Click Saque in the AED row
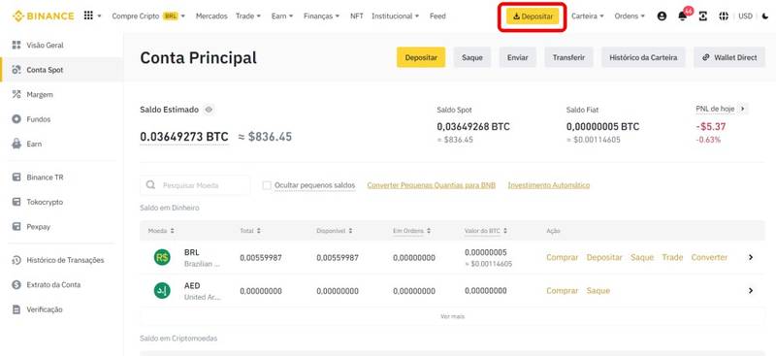This screenshot has height=356, width=776. tap(598, 291)
